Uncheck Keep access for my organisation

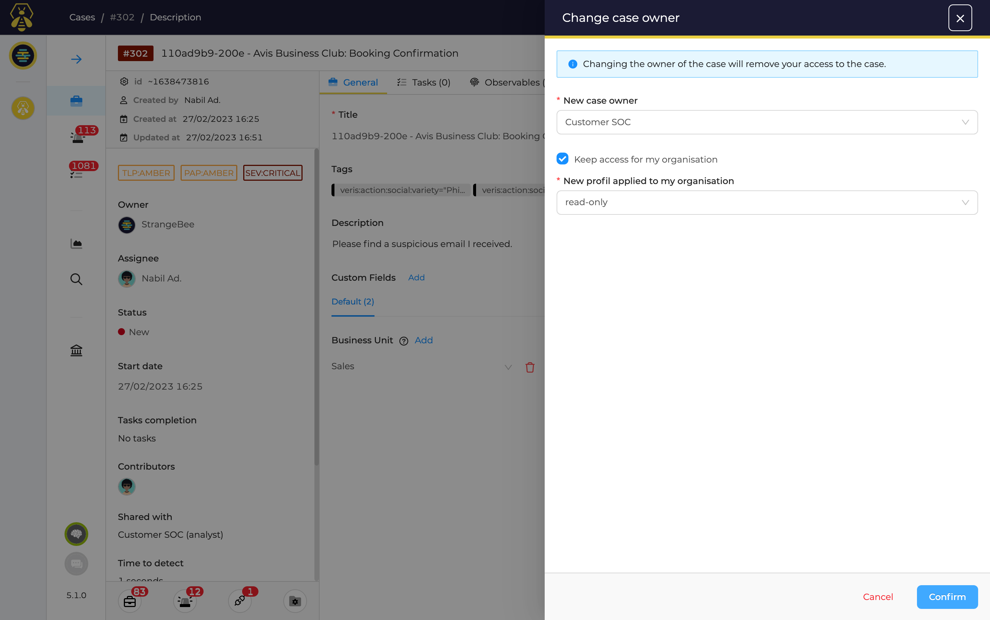[x=563, y=159]
